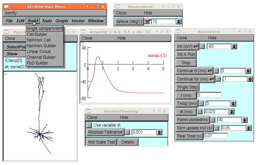Shade the NEURON Main Menu window with up arrow
This screenshot has width=260, height=165.
(x=87, y=7)
